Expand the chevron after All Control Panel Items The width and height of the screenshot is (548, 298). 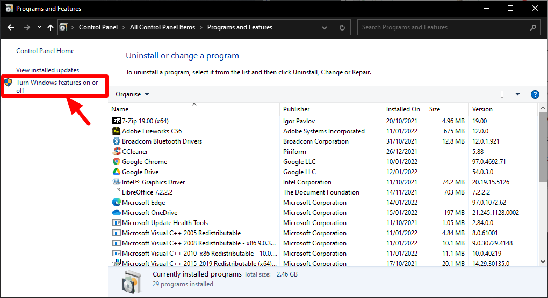click(x=201, y=27)
